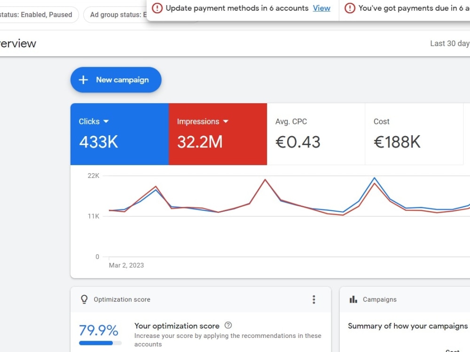Open Optimization score three-dot menu
This screenshot has height=352, width=470.
click(314, 299)
